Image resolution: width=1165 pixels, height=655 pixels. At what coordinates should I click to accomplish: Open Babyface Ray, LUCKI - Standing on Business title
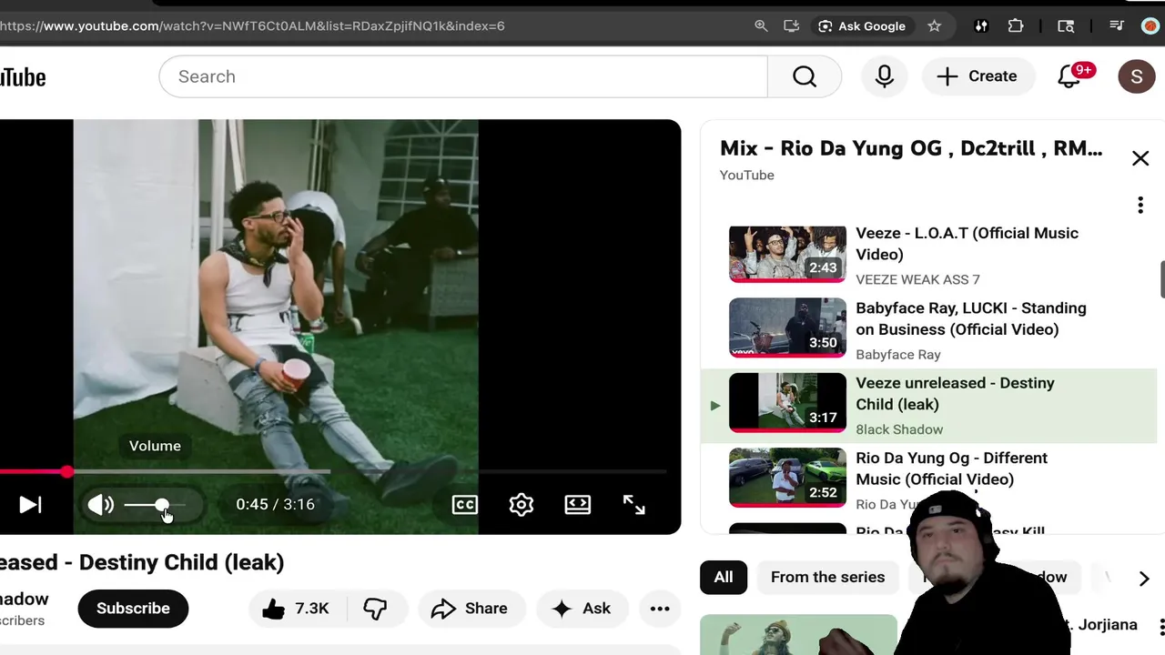pyautogui.click(x=970, y=318)
